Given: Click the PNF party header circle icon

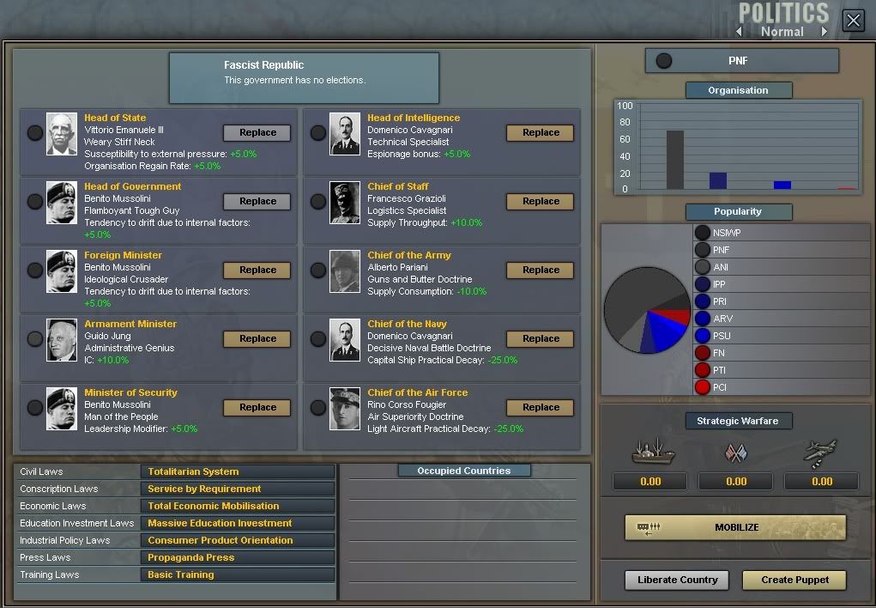Looking at the screenshot, I should tap(664, 60).
